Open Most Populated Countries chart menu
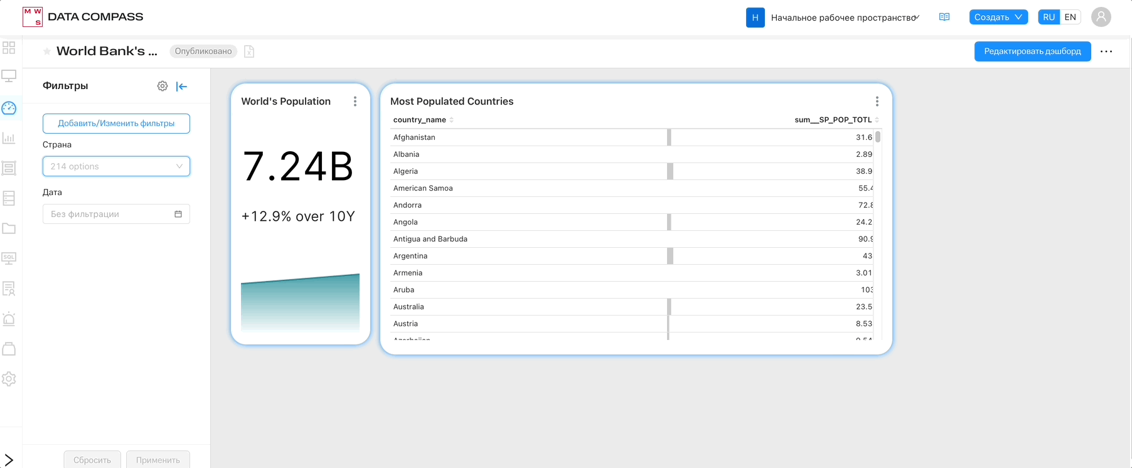1132x468 pixels. click(877, 102)
